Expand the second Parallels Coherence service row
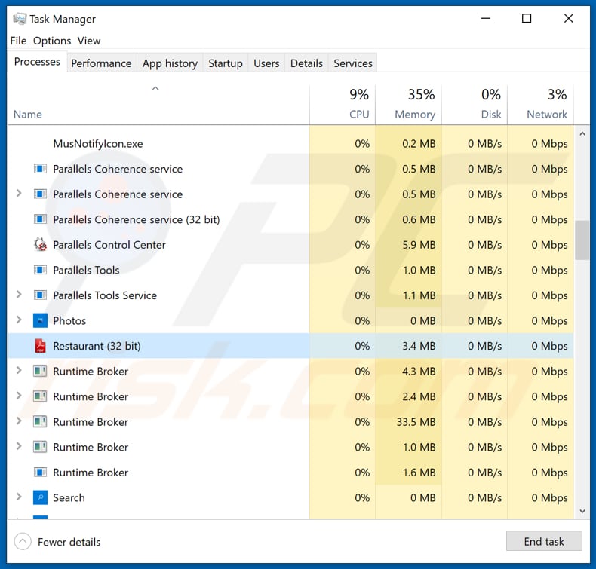 [x=19, y=194]
